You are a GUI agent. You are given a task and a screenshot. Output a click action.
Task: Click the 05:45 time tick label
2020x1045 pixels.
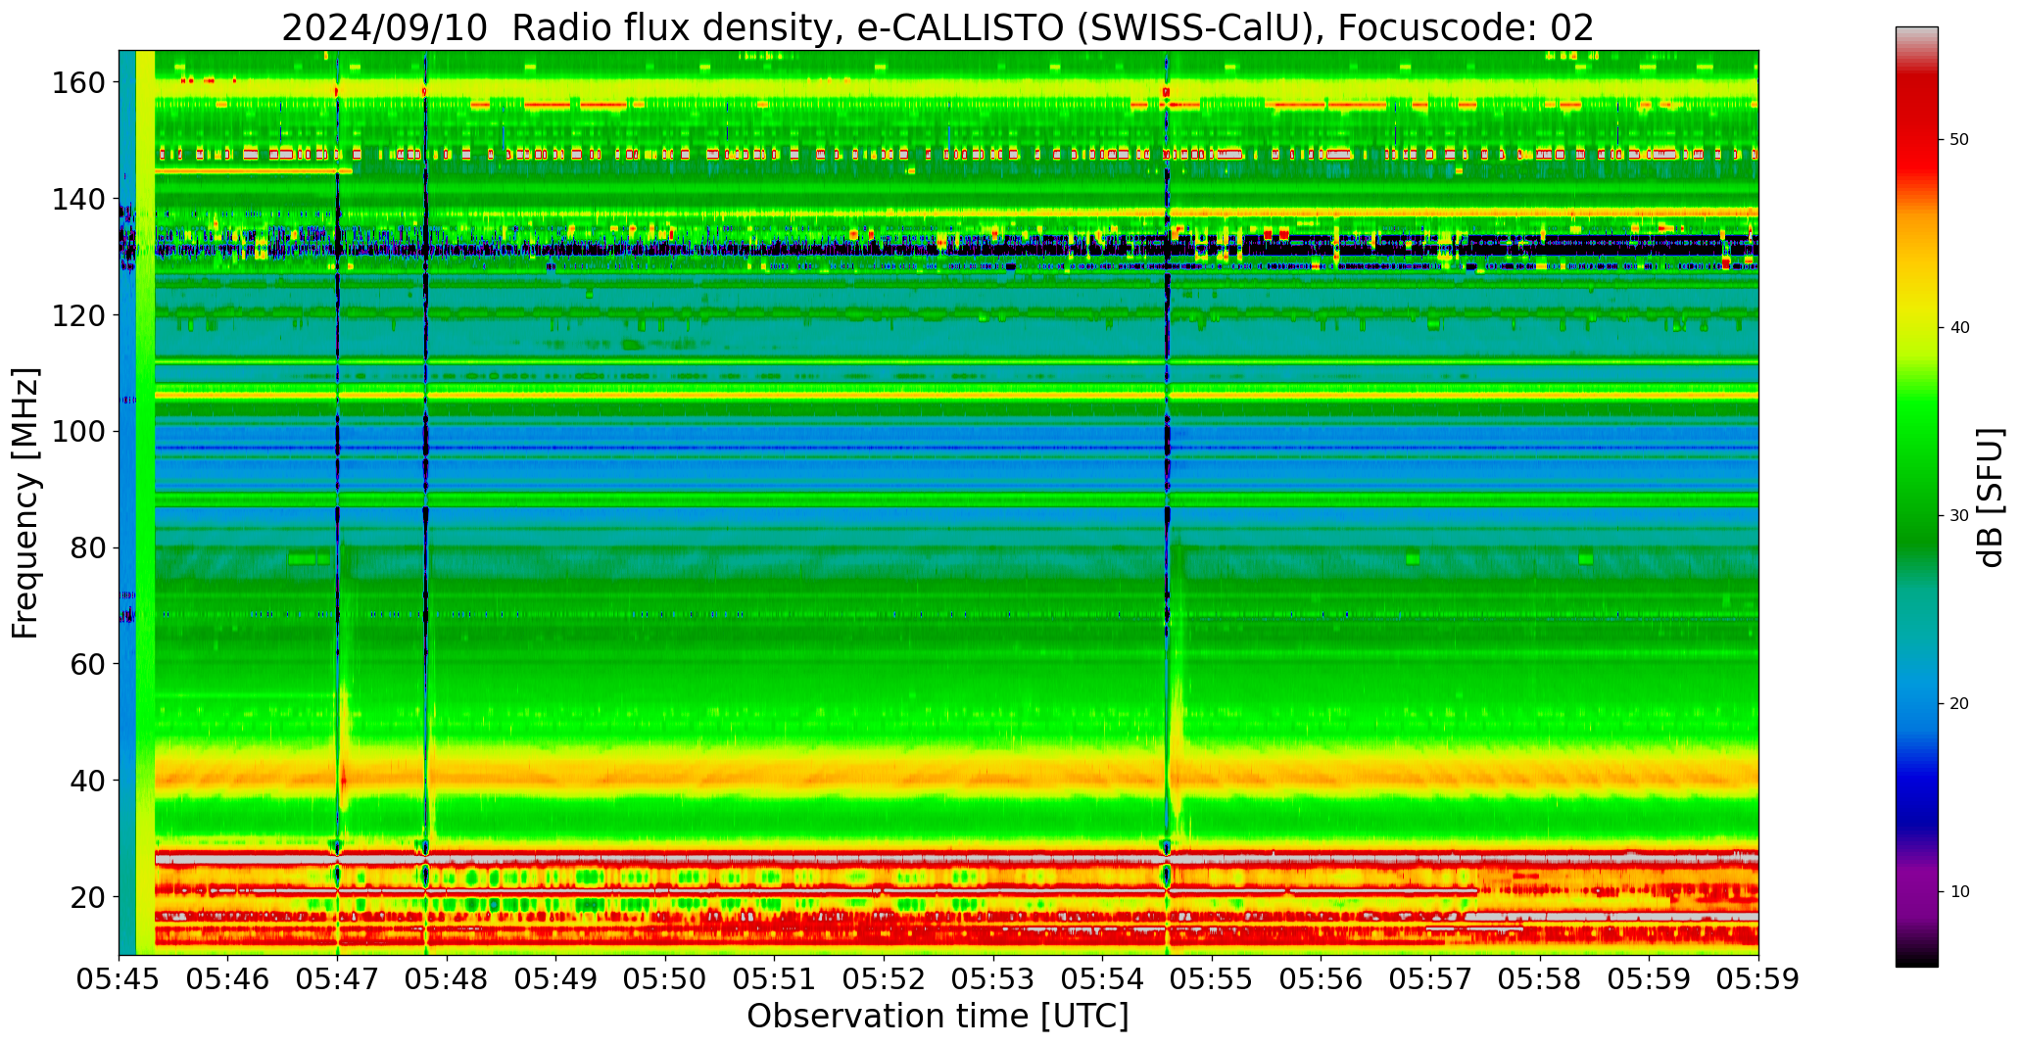(120, 978)
